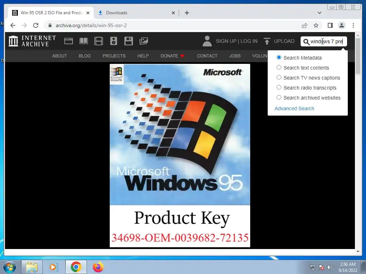Click the scrollbar down arrow
This screenshot has width=366, height=274.
(358, 252)
